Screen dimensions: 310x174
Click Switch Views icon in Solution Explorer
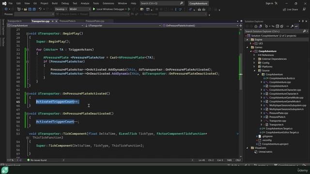260,27
